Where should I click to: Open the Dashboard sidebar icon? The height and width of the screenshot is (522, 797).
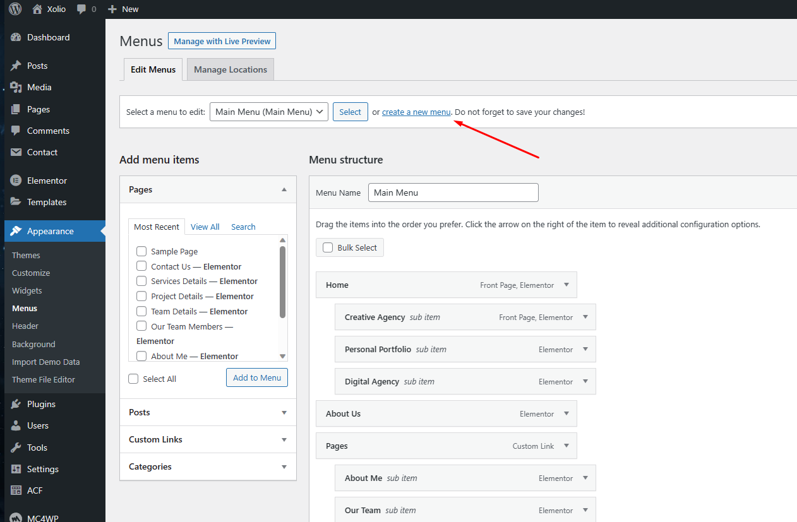pyautogui.click(x=16, y=37)
